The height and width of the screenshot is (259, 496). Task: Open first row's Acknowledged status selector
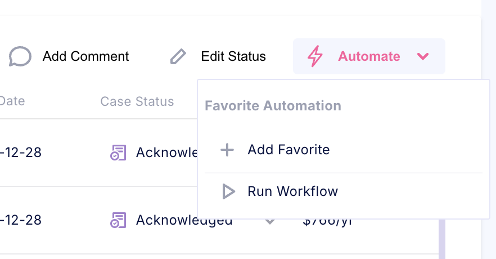point(166,153)
